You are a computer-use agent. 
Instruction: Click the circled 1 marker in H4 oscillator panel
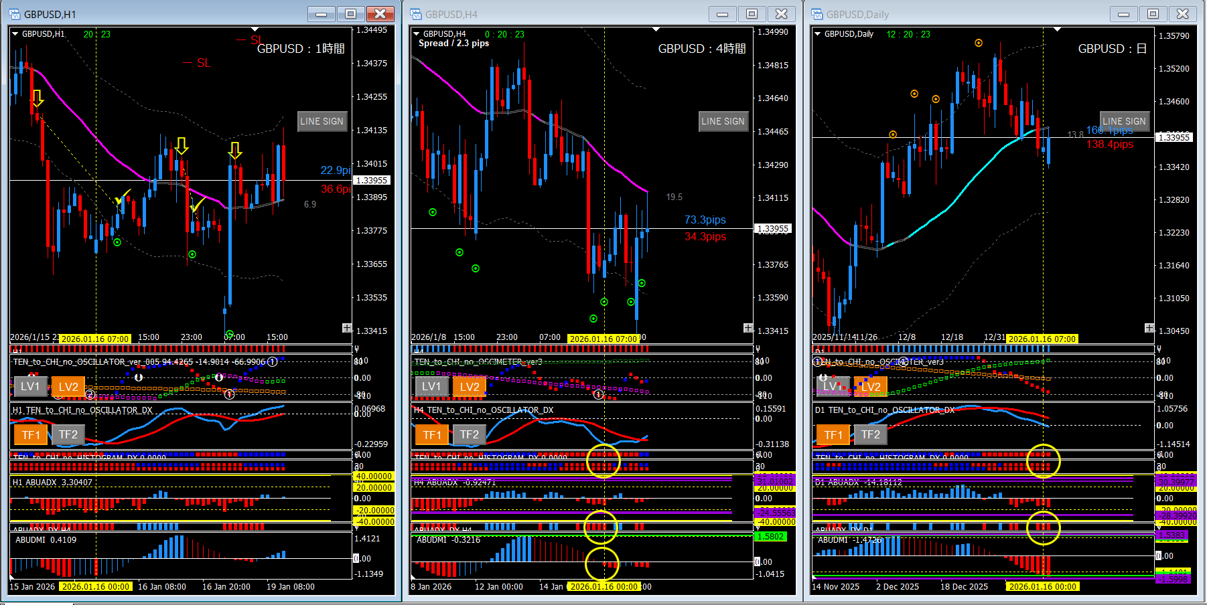click(x=599, y=395)
